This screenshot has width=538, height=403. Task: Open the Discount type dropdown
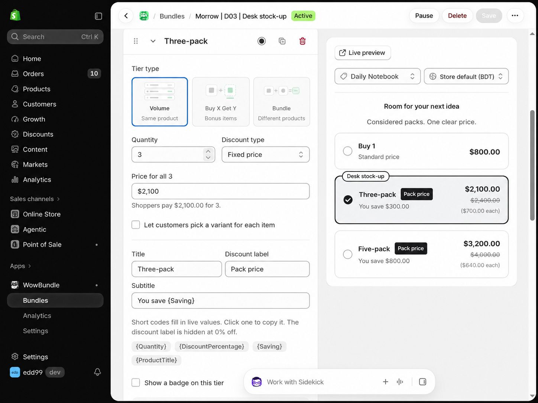266,154
